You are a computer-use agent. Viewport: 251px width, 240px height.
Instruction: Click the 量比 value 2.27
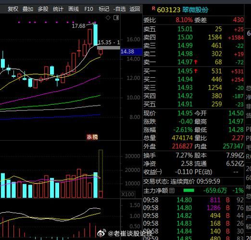pyautogui.click(x=238, y=138)
